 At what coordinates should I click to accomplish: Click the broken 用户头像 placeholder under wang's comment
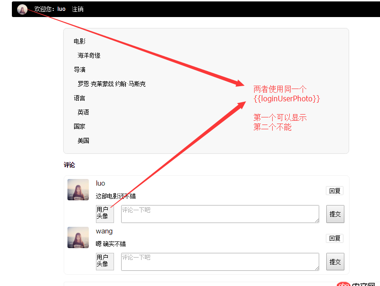(x=104, y=261)
